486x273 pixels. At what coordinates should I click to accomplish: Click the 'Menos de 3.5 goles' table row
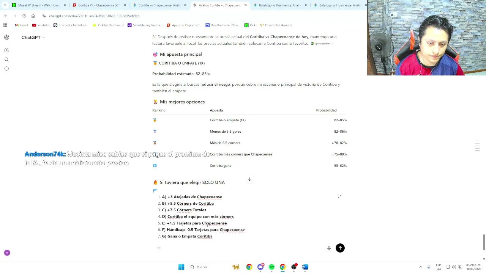pos(249,132)
